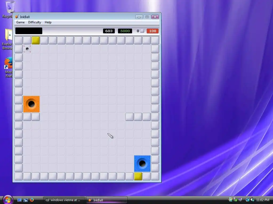
Task: Open the Help menu
Action: [48, 22]
